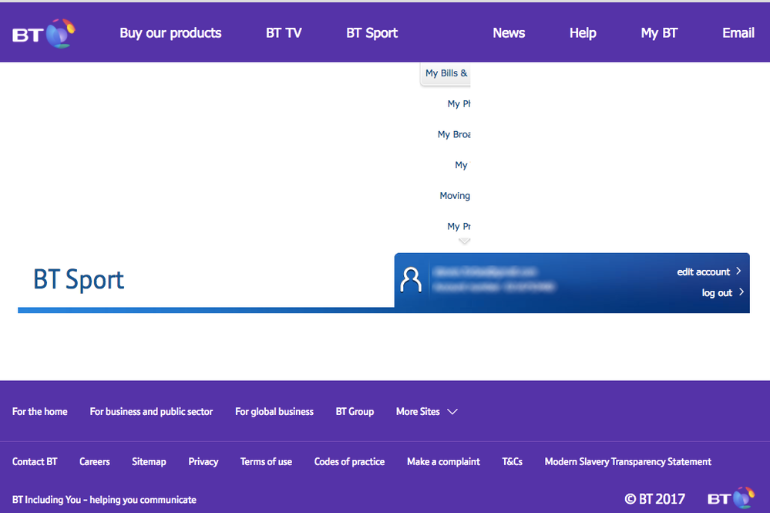Open the BT Sport navigation item

click(x=372, y=33)
